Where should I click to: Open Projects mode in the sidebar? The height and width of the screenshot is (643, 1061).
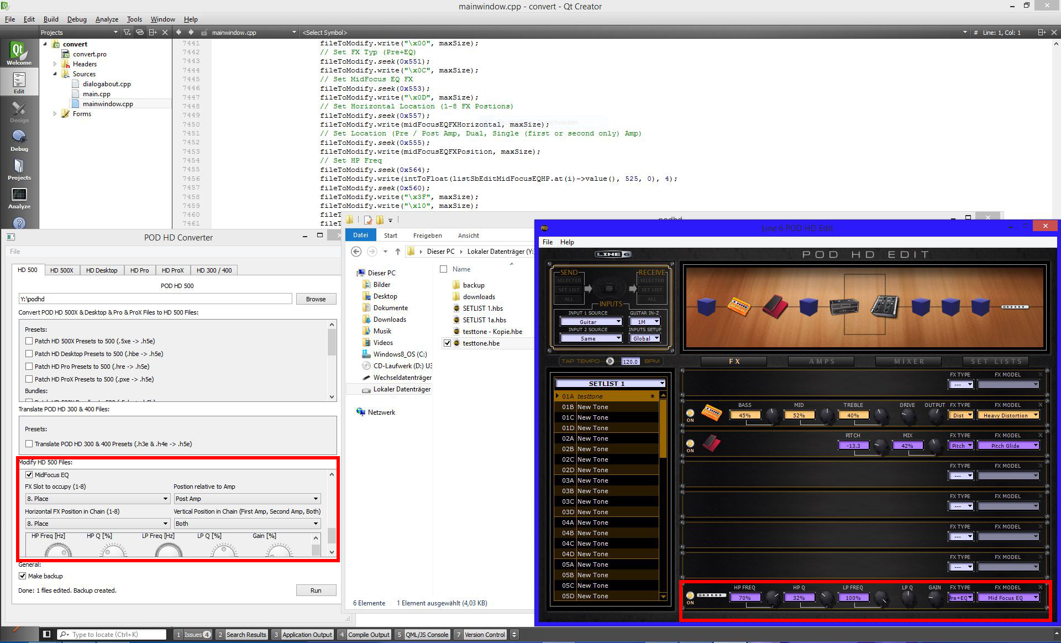[x=19, y=169]
